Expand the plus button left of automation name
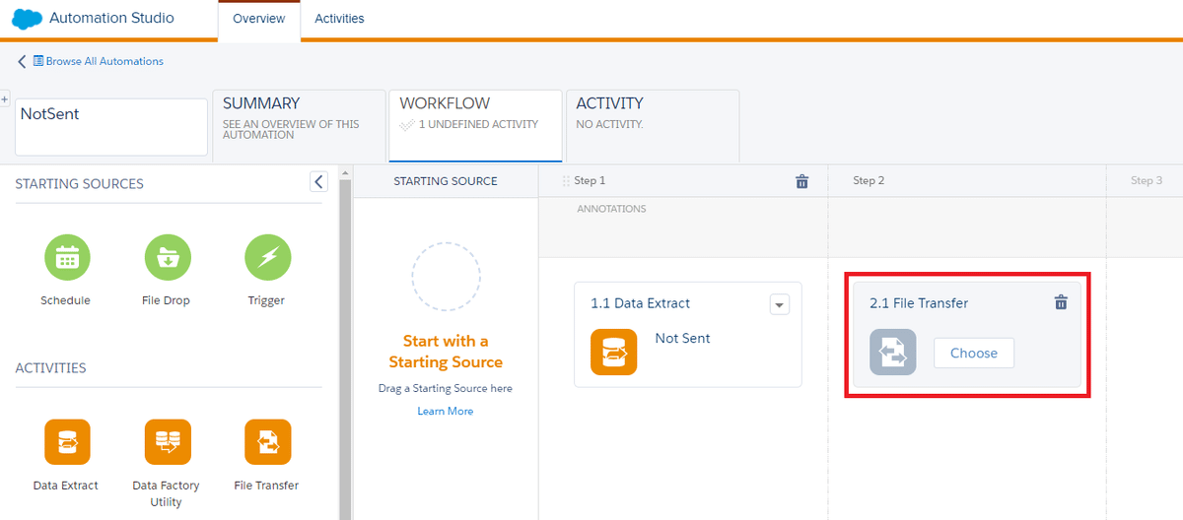Viewport: 1183px width, 520px height. coord(5,100)
